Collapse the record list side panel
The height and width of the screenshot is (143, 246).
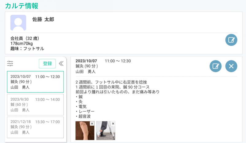pos(61,64)
